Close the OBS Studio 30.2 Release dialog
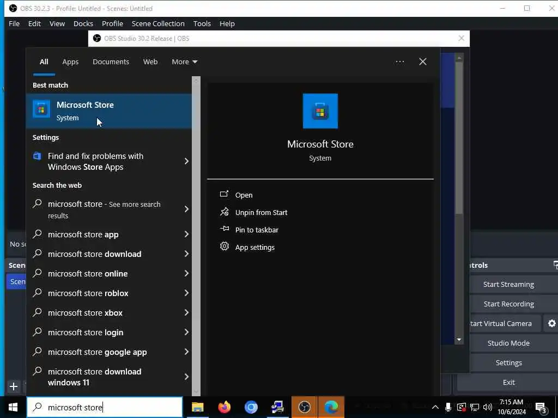Image resolution: width=558 pixels, height=418 pixels. pos(461,39)
